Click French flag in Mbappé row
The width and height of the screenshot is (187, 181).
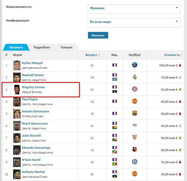point(115,65)
